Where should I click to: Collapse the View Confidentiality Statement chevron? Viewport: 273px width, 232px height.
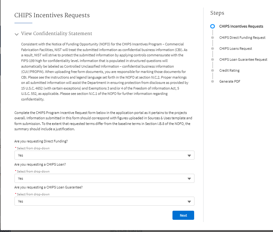point(17,34)
